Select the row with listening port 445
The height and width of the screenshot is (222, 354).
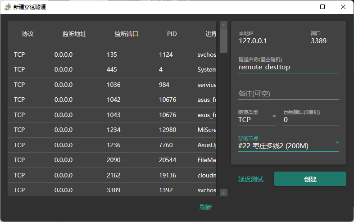[x=113, y=70]
